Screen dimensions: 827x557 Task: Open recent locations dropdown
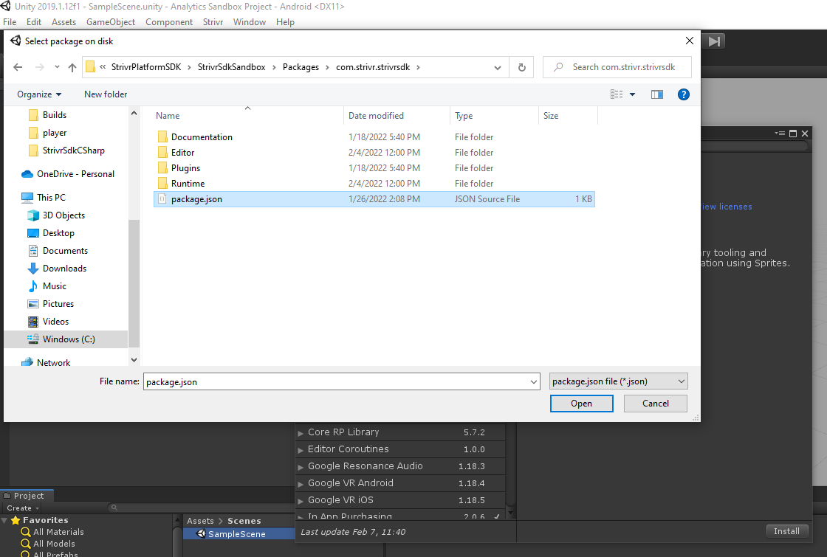pos(57,67)
